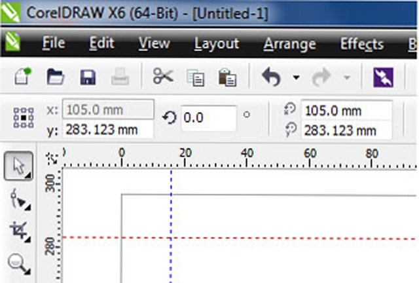
Task: Select the Crop tool
Action: (20, 232)
